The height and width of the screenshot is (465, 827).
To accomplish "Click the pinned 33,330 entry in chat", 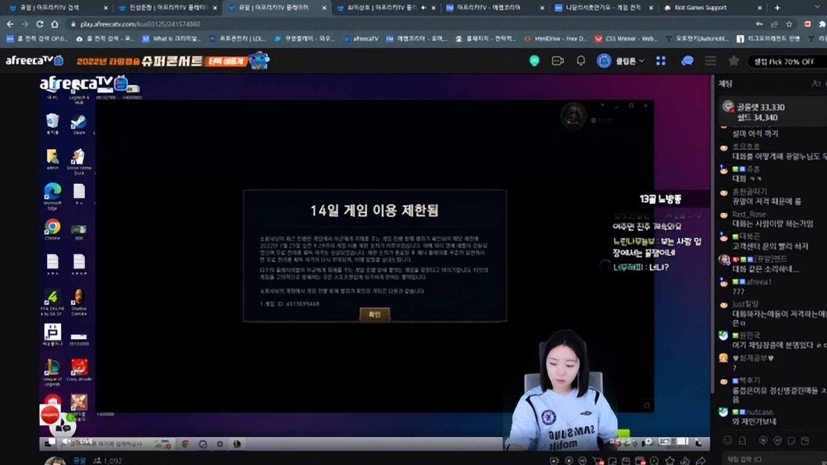I will [772, 112].
